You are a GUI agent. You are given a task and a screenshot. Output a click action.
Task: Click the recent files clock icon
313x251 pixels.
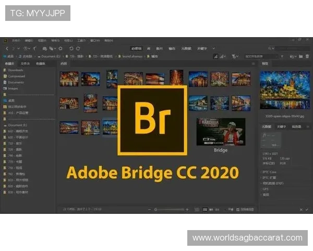click(x=25, y=48)
